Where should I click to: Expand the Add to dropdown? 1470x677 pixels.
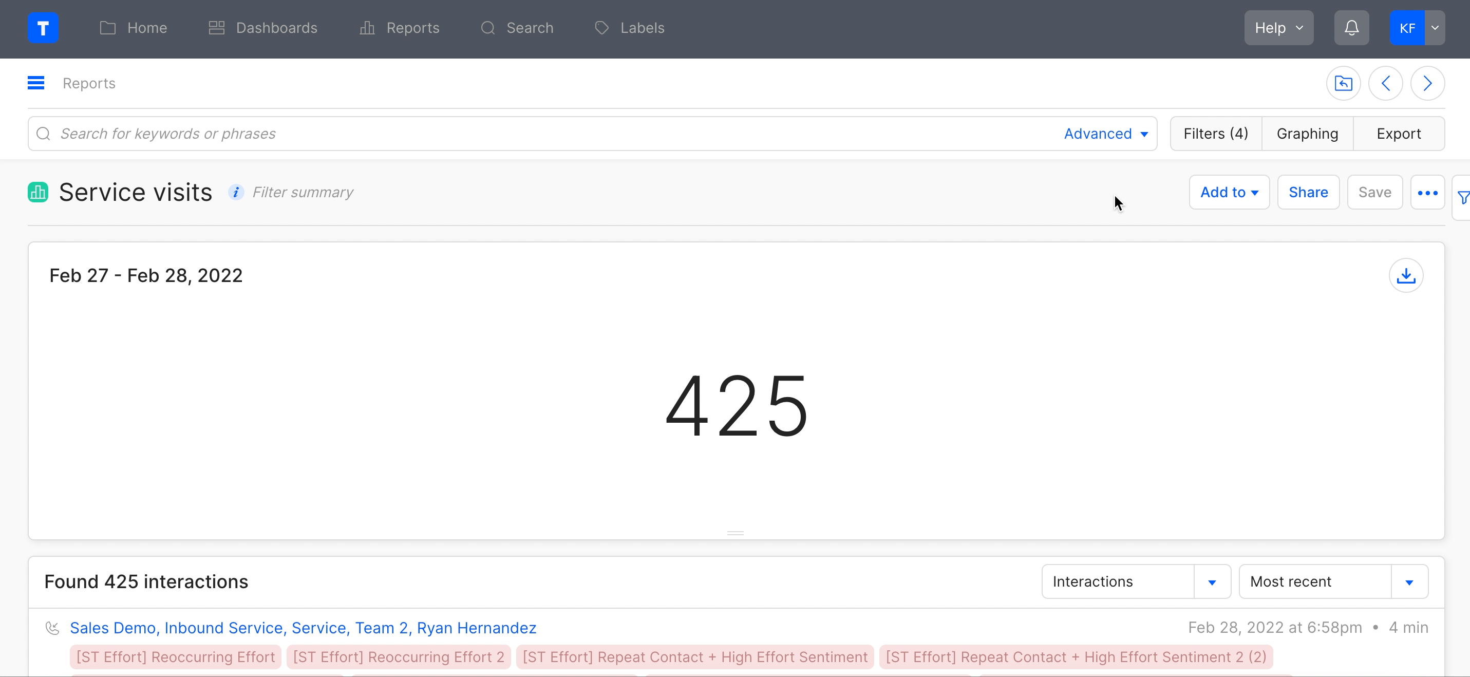point(1229,193)
